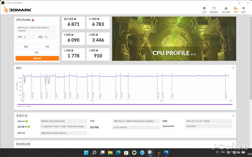Open Microsoft Store from taskbar
Screen dimensions: 252x157
pyautogui.click(x=126, y=153)
